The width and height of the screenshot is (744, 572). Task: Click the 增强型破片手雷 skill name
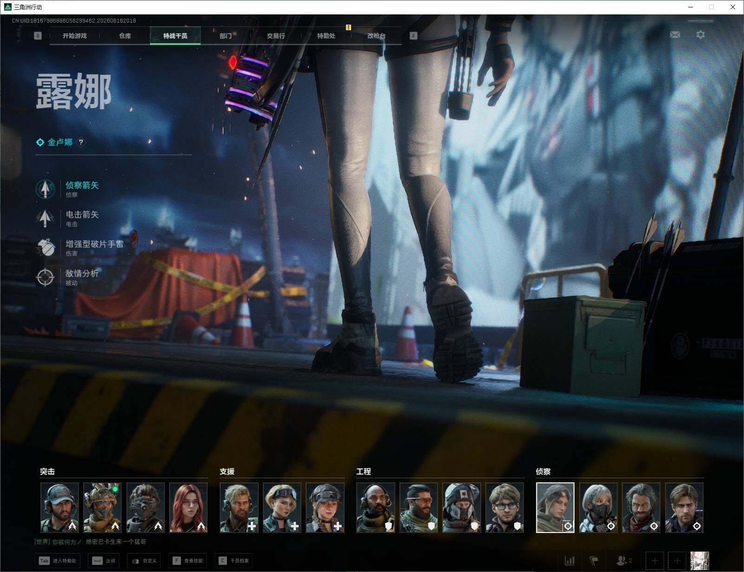click(x=95, y=244)
